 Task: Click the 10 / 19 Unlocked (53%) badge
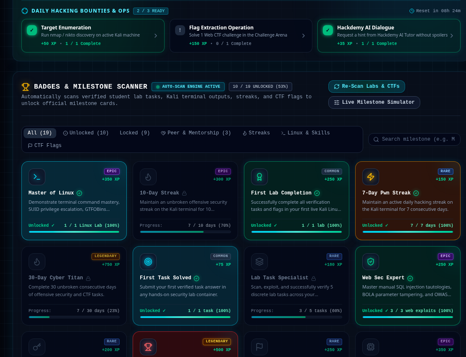click(x=260, y=87)
